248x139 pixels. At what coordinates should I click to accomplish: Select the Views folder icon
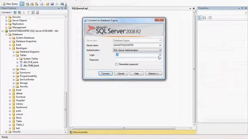[x=17, y=69]
